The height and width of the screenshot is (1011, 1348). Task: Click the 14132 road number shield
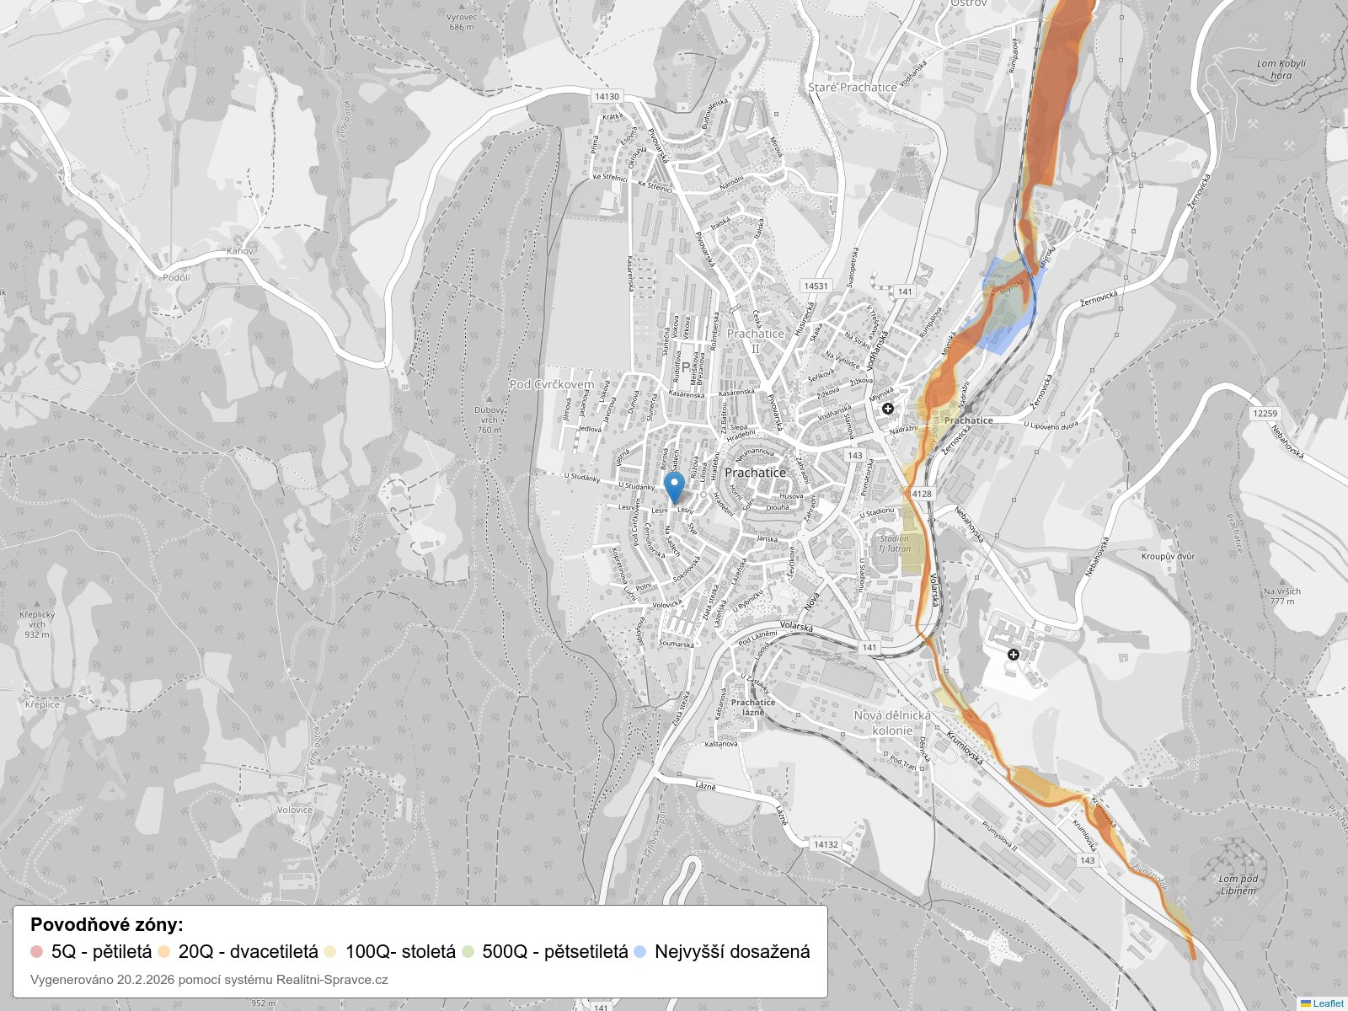(826, 844)
